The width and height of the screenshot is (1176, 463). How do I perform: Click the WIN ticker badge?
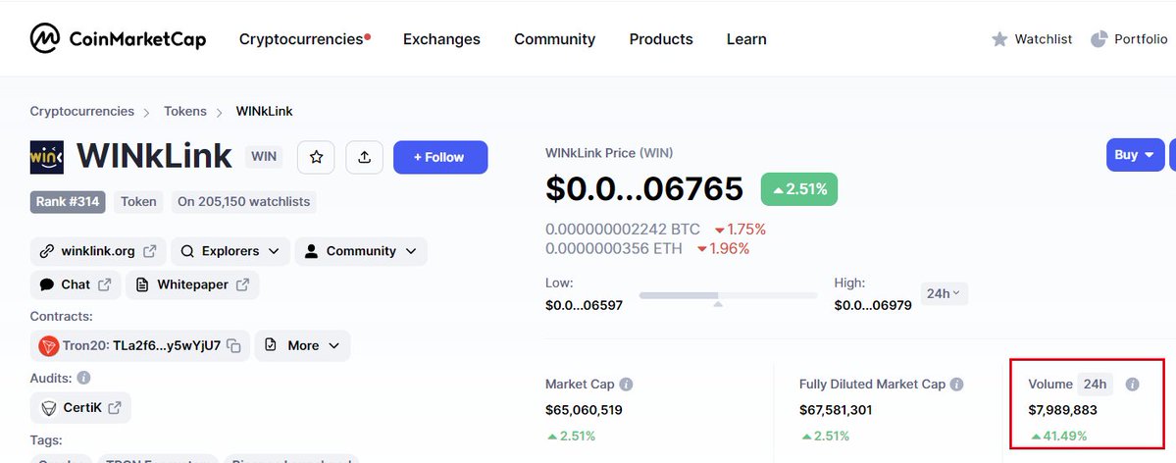264,157
